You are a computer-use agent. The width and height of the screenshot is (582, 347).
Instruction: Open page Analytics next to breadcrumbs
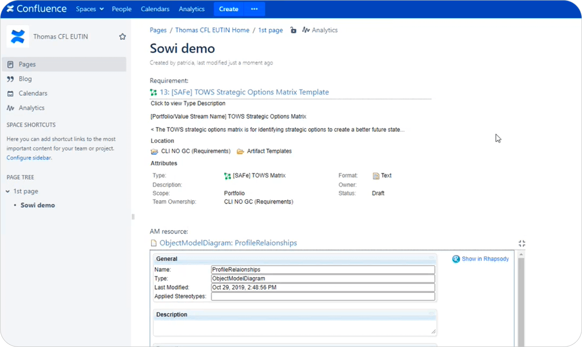[x=320, y=30]
